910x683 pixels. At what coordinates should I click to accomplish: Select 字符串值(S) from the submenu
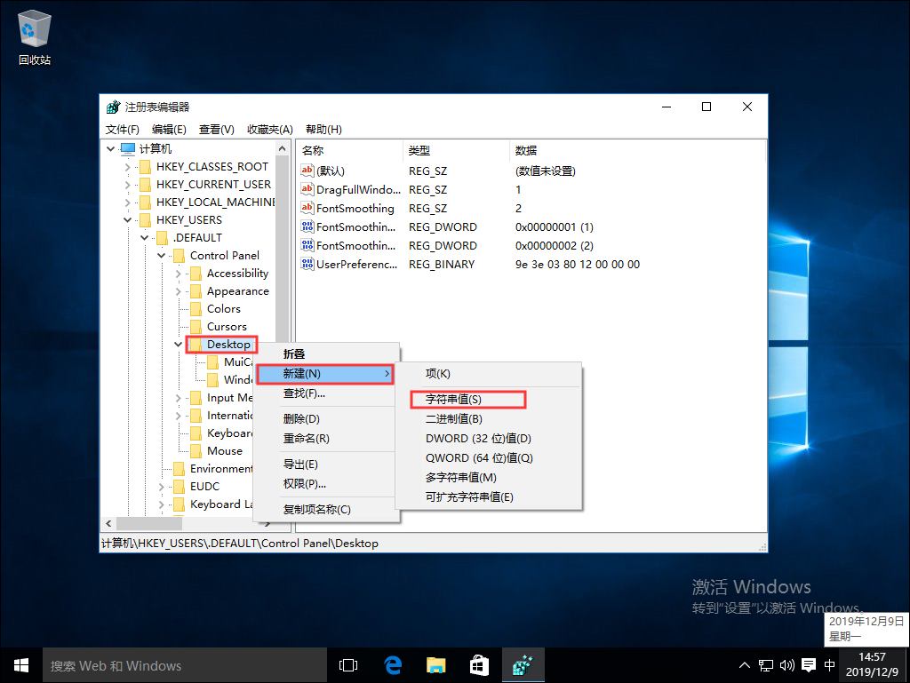coord(451,399)
